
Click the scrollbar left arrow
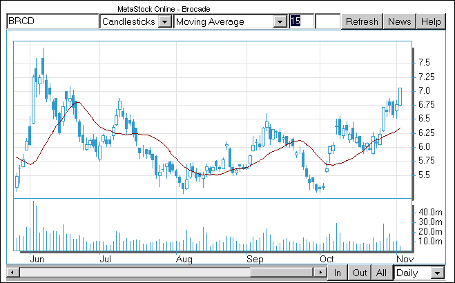click(12, 273)
